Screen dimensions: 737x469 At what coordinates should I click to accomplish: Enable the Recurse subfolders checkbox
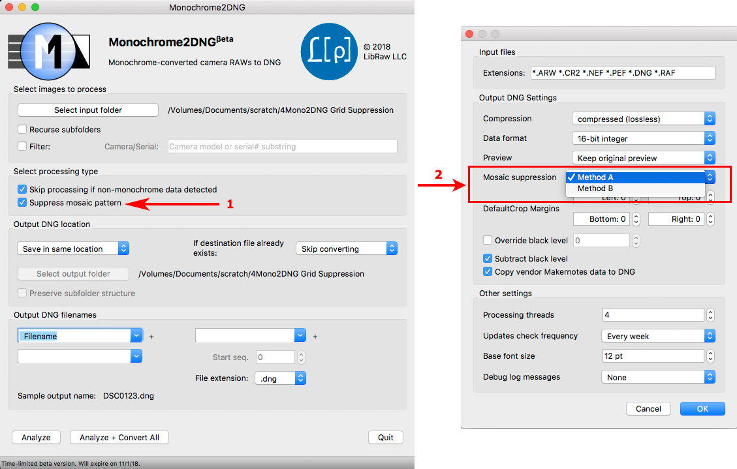(x=22, y=130)
